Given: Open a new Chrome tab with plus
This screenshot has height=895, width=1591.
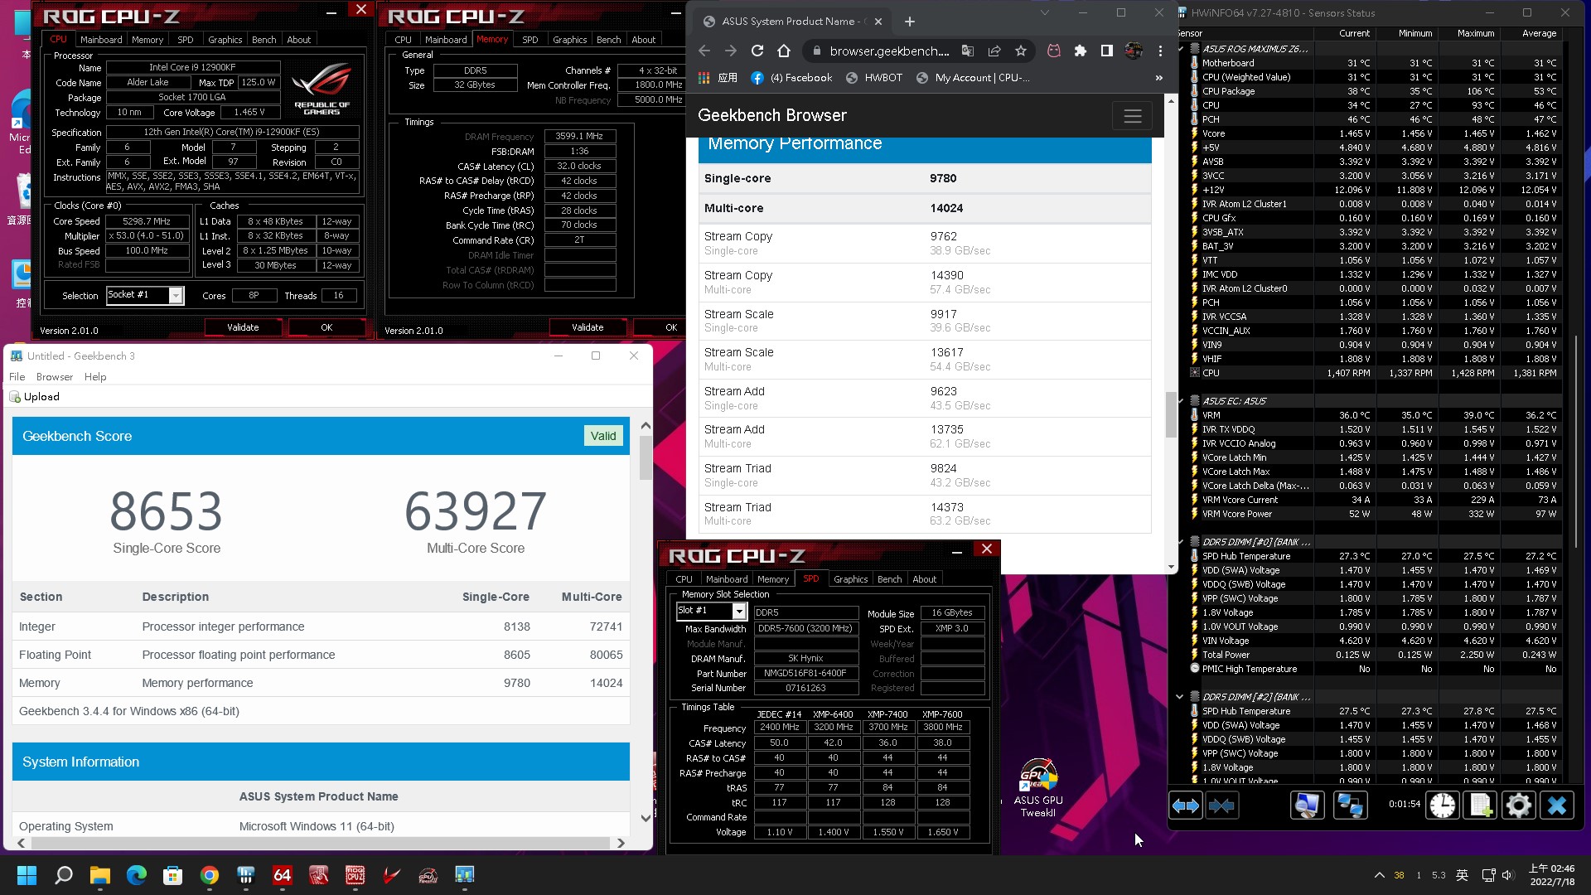Looking at the screenshot, I should click(x=909, y=22).
